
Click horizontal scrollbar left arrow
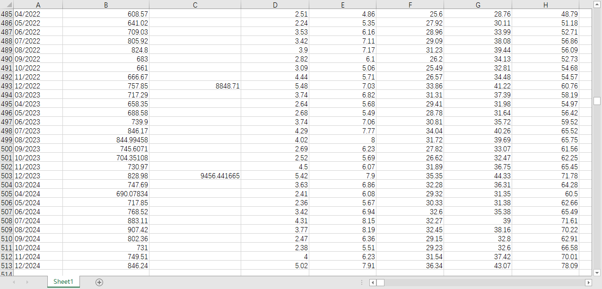[373, 282]
